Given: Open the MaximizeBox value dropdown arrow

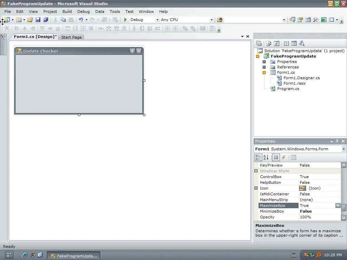Looking at the screenshot, I should (x=338, y=205).
